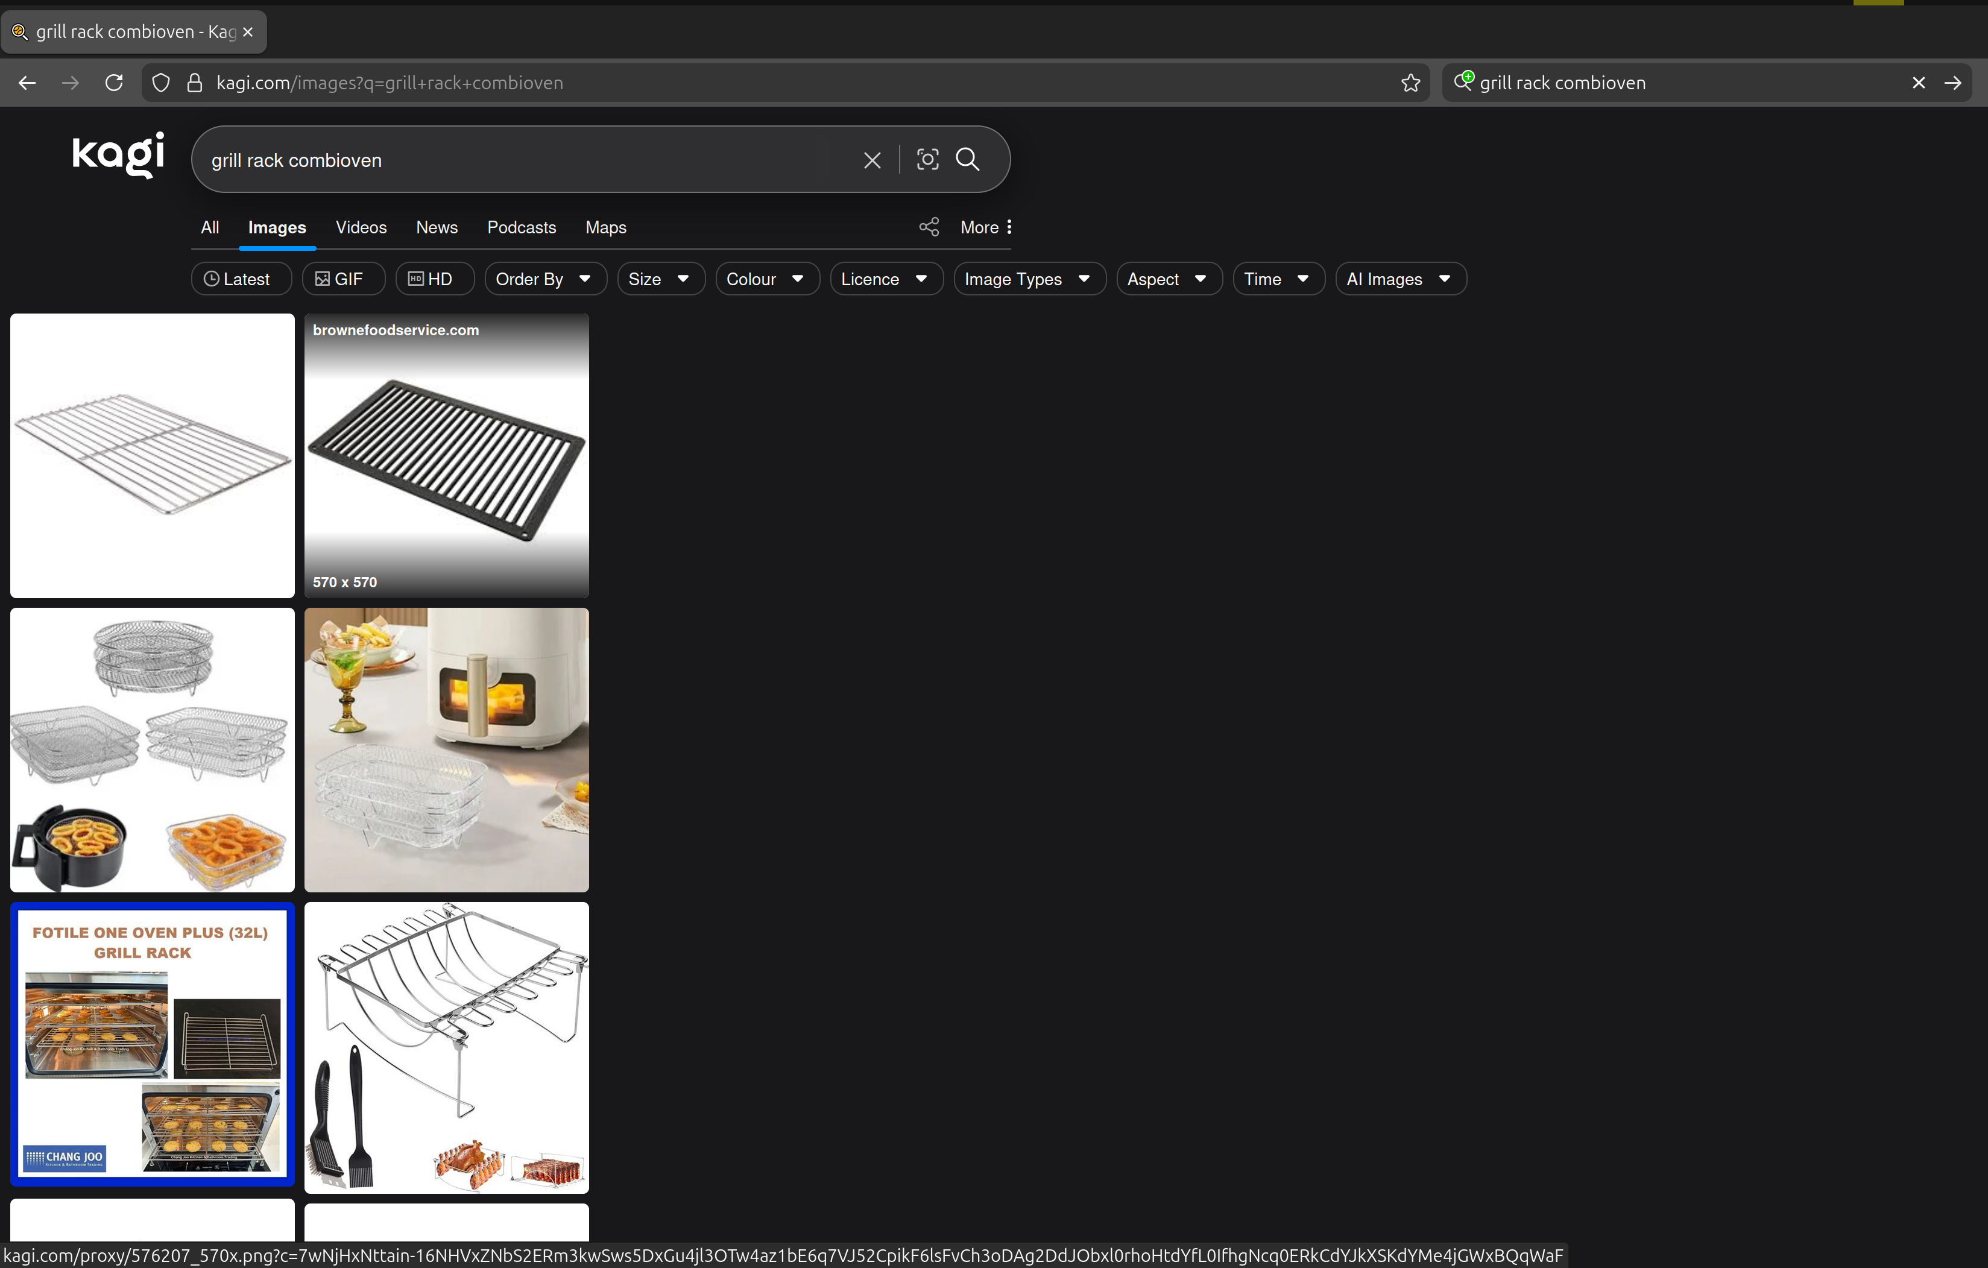Open the brownefoodservice.com grill tray thumbnail
The image size is (1988, 1268).
446,456
